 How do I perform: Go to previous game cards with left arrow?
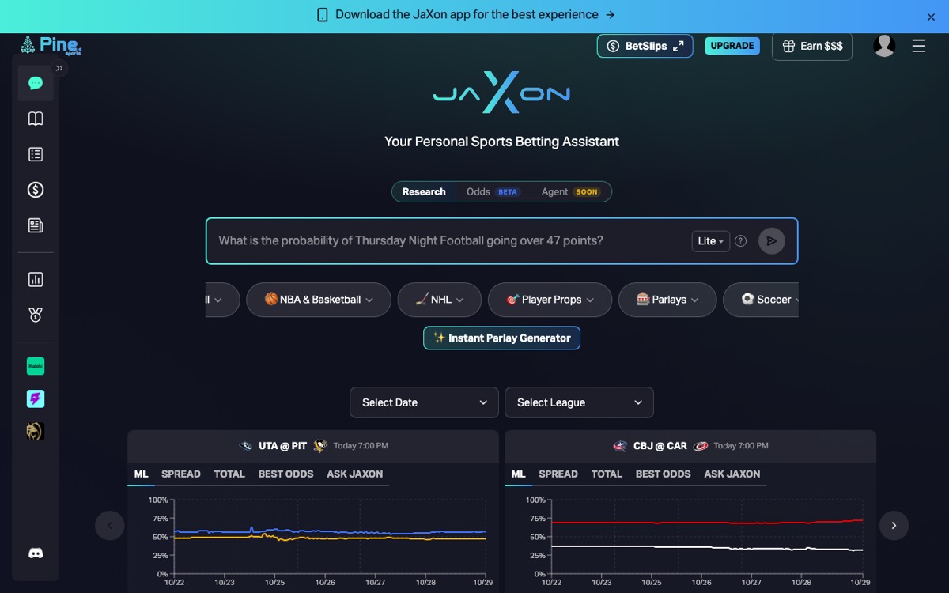click(x=110, y=525)
